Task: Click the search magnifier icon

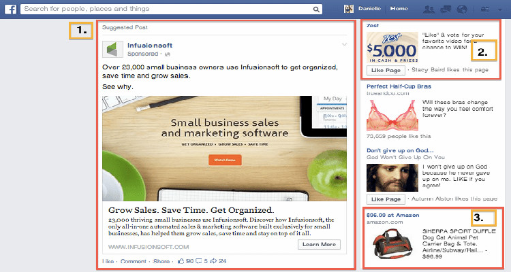Action: click(316, 10)
